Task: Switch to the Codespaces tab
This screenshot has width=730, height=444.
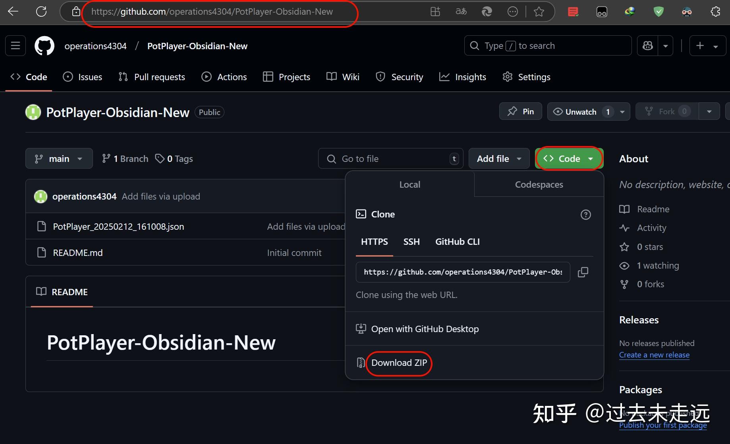Action: [539, 184]
